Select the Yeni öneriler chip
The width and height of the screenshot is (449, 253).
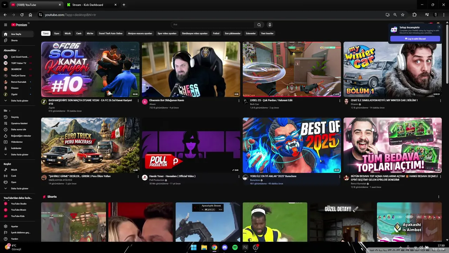tap(267, 33)
